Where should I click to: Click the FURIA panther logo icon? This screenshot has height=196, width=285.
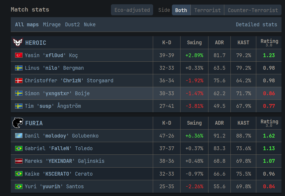click(18, 123)
